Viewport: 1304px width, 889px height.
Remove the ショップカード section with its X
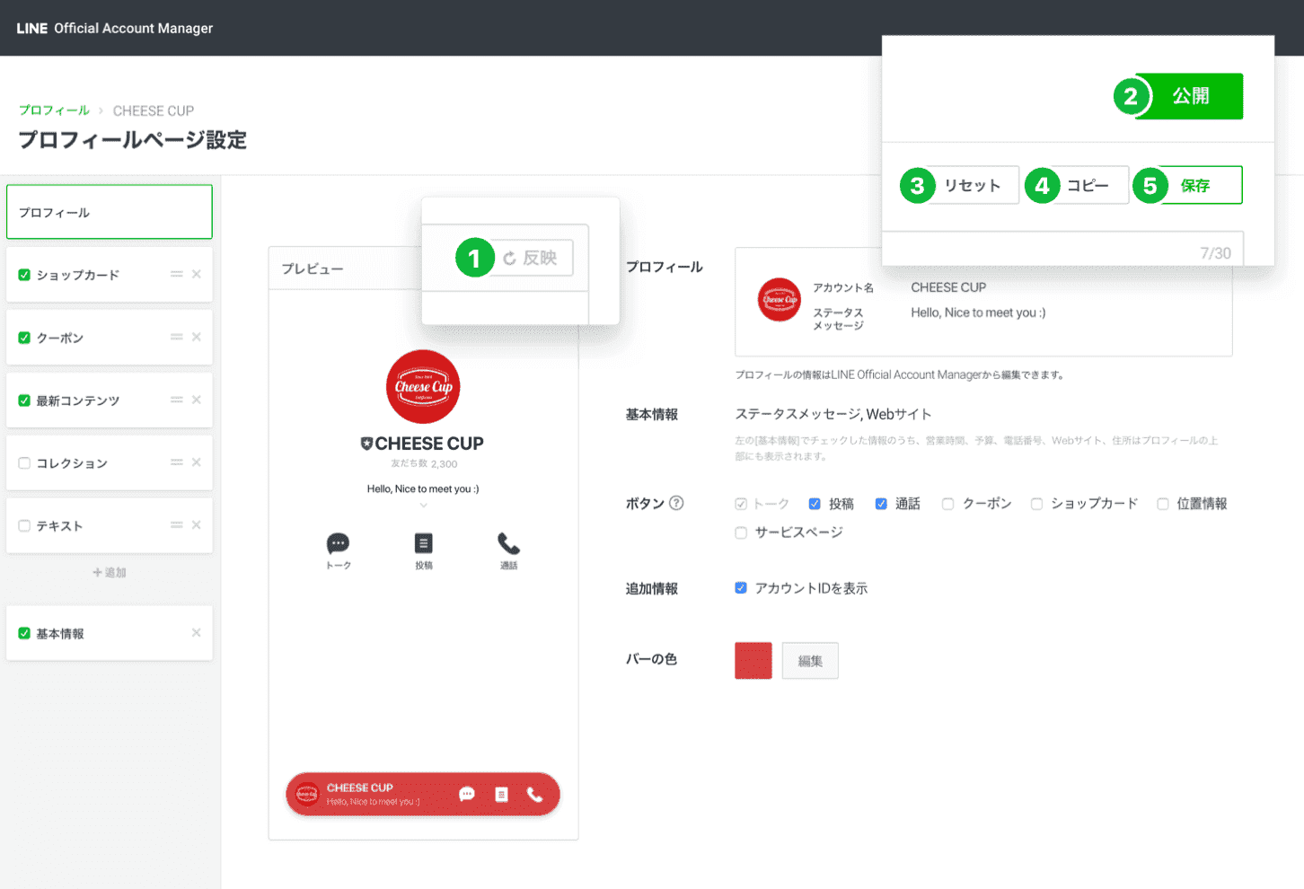point(196,274)
